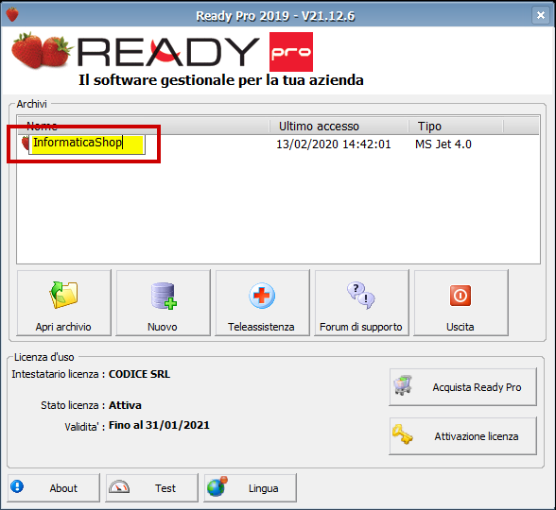Viewport: 556px width, 510px height.
Task: Launch Teleassistenza red cross icon
Action: tap(262, 296)
